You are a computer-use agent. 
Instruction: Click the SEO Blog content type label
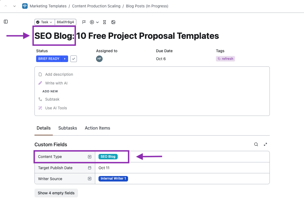(108, 157)
